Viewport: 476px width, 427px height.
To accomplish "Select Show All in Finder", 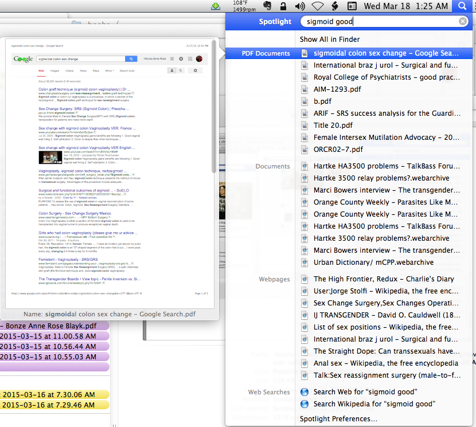I will point(330,40).
